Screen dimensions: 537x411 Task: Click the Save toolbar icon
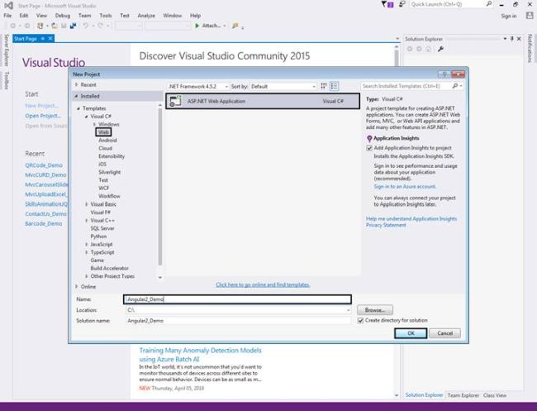coord(64,26)
